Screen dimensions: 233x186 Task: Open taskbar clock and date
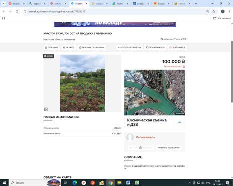tap(217, 183)
